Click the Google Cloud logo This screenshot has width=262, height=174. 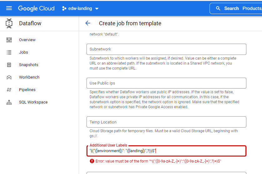coord(36,8)
